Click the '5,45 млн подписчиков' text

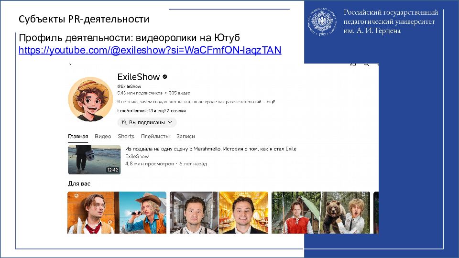[x=140, y=93]
